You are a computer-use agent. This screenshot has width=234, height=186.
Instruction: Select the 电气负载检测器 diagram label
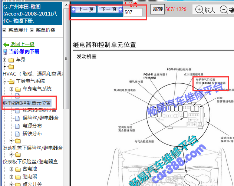(x=144, y=142)
